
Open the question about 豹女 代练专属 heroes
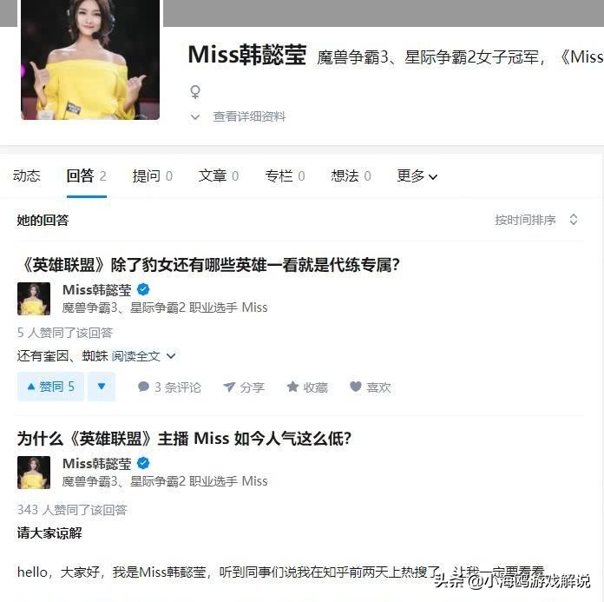click(211, 265)
